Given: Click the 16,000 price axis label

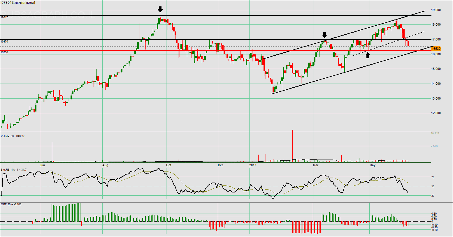Looking at the screenshot, I should point(436,54).
